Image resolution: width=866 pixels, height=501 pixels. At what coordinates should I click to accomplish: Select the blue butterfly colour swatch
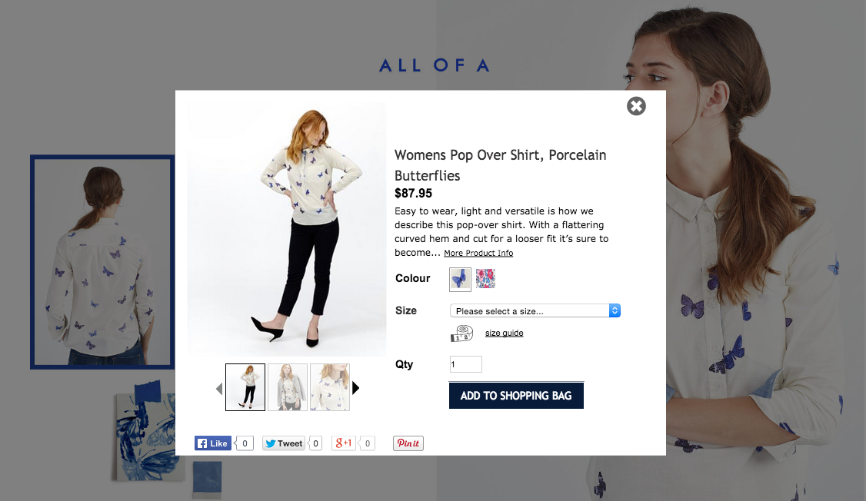point(460,279)
